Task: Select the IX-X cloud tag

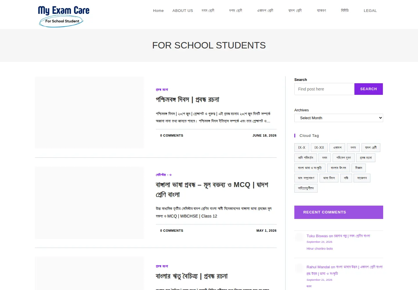Action: click(x=302, y=148)
